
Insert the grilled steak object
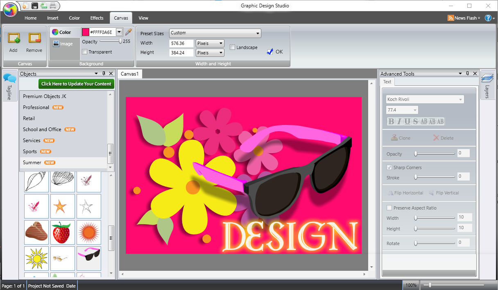click(x=36, y=232)
